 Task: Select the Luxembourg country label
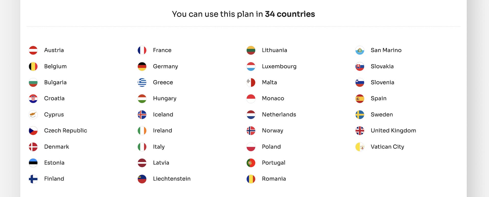[279, 66]
